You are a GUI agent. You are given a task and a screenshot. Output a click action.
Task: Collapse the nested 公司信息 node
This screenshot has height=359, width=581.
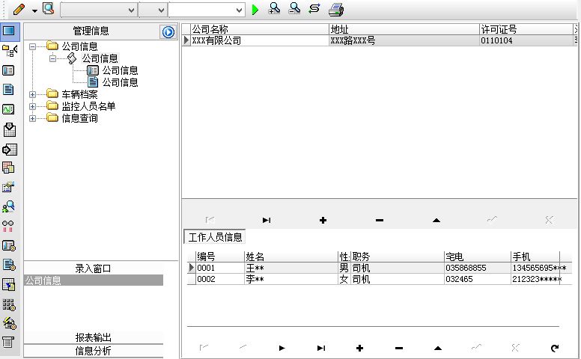pyautogui.click(x=52, y=58)
